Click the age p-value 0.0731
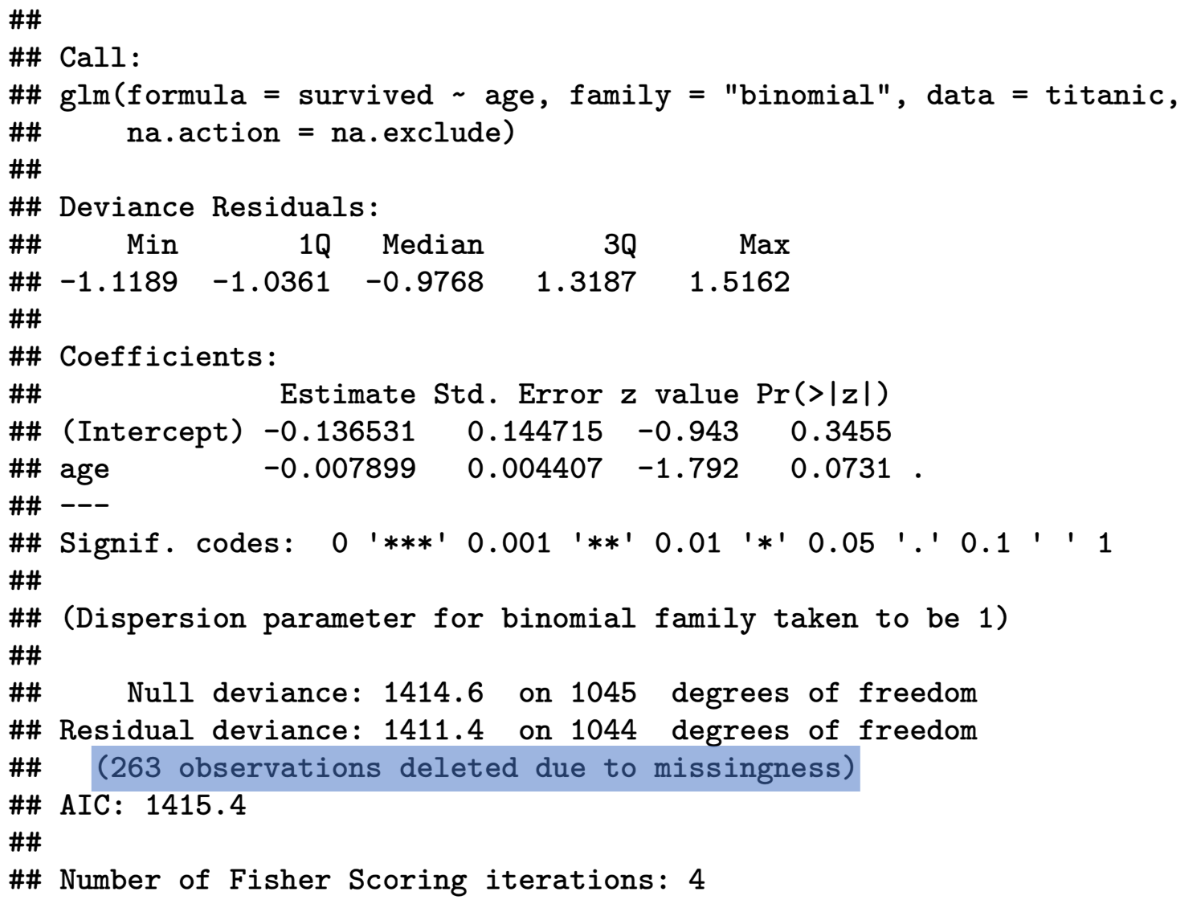Image resolution: width=1193 pixels, height=904 pixels. (x=840, y=468)
